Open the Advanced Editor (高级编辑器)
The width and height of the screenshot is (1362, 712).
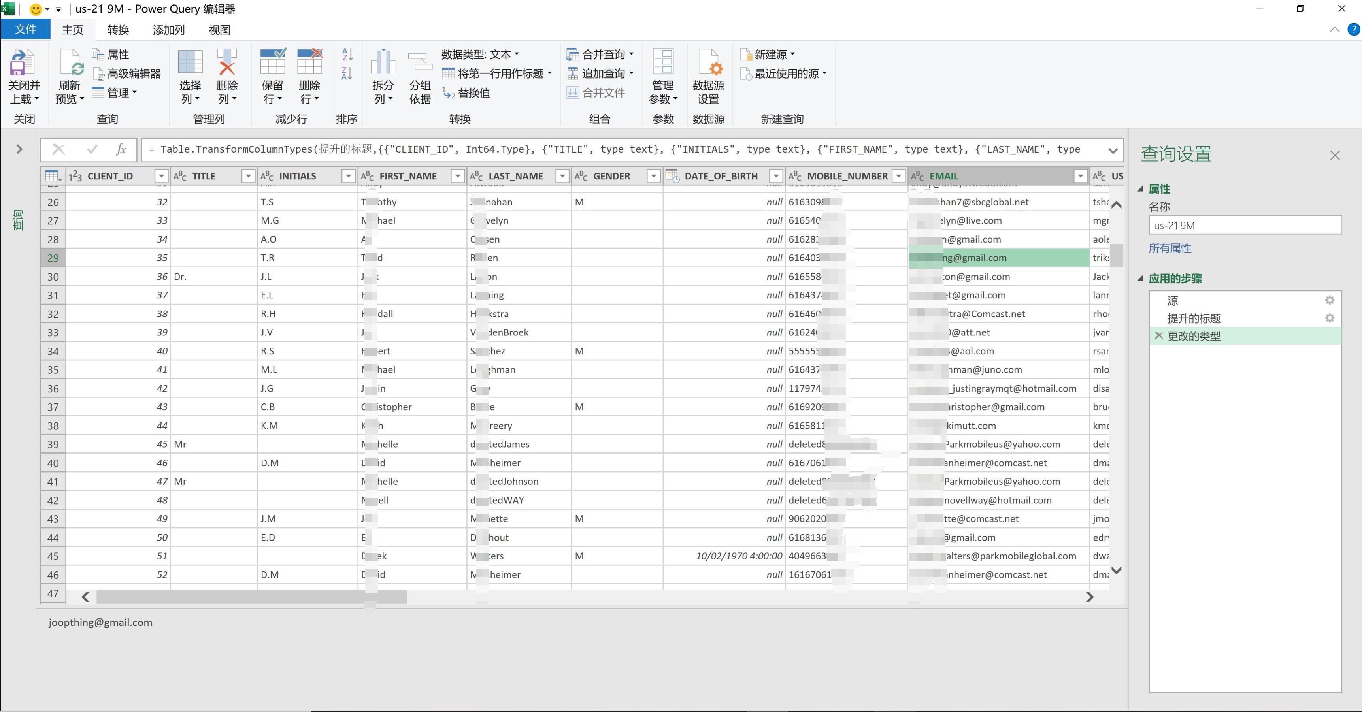pos(127,73)
